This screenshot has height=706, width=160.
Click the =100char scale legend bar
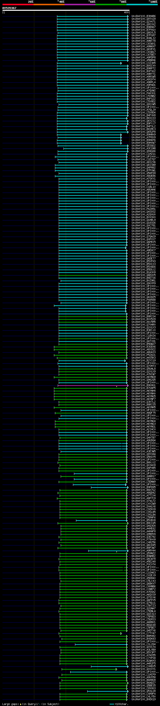tap(111, 704)
